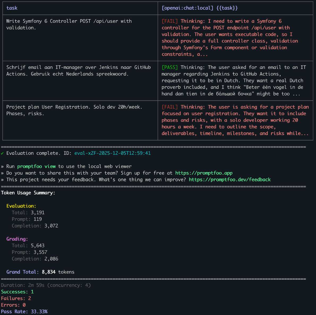Click the "promptfoo view" command text

[36, 167]
